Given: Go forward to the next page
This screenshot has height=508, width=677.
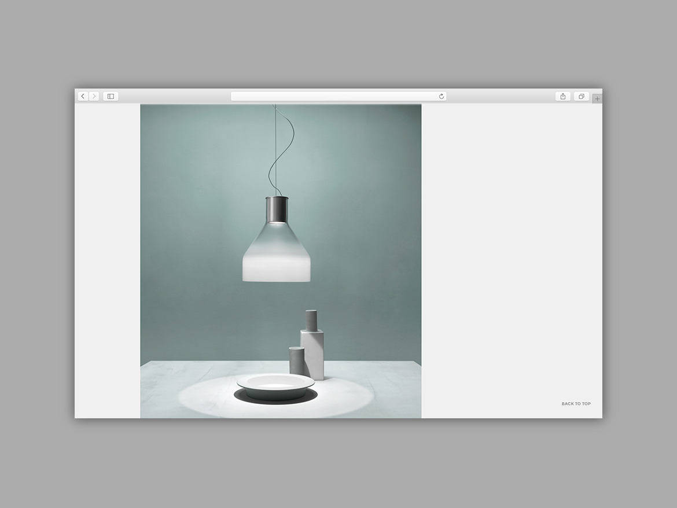Looking at the screenshot, I should (94, 96).
